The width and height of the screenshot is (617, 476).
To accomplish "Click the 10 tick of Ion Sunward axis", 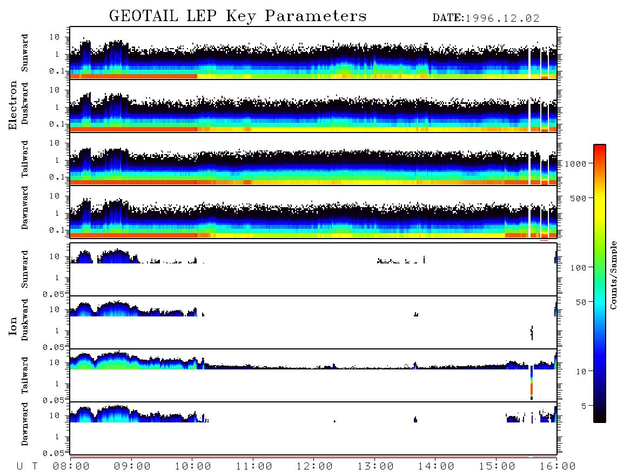I will point(54,256).
